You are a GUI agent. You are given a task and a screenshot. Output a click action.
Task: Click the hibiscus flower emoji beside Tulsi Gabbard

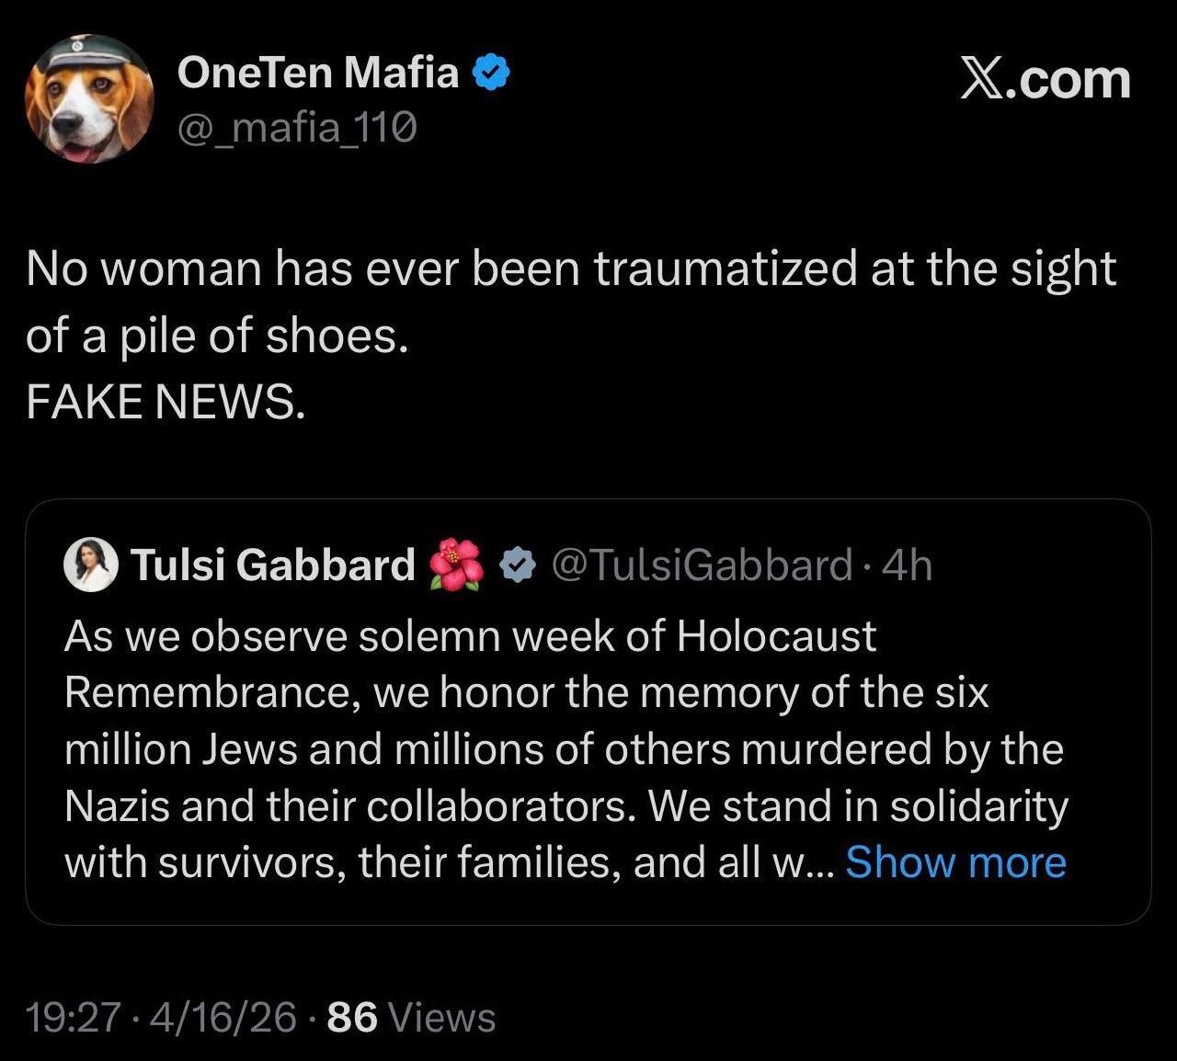coord(457,565)
